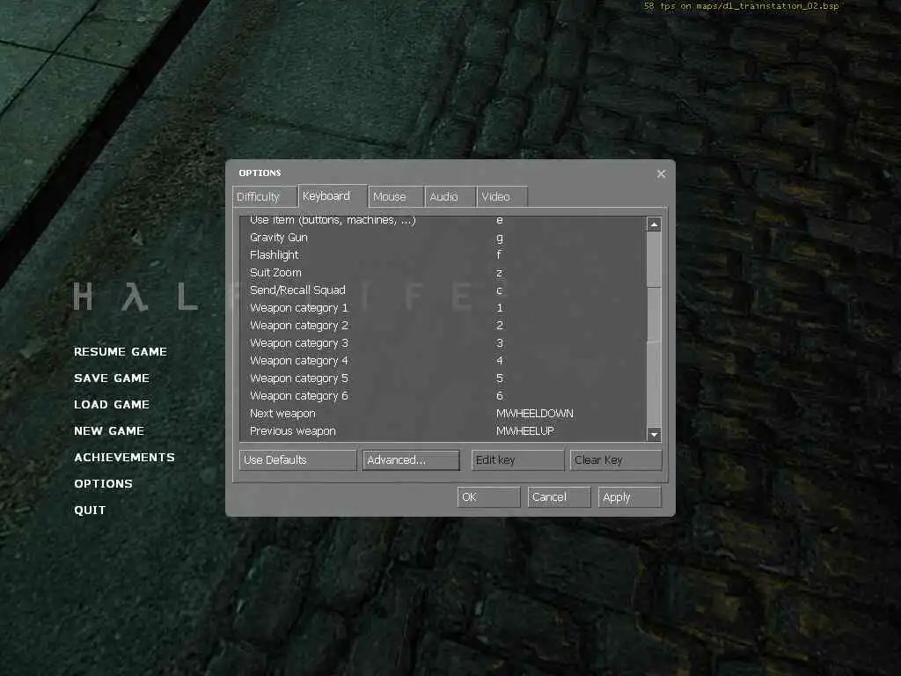Click the Clear Key button
This screenshot has height=676, width=901.
pyautogui.click(x=615, y=459)
